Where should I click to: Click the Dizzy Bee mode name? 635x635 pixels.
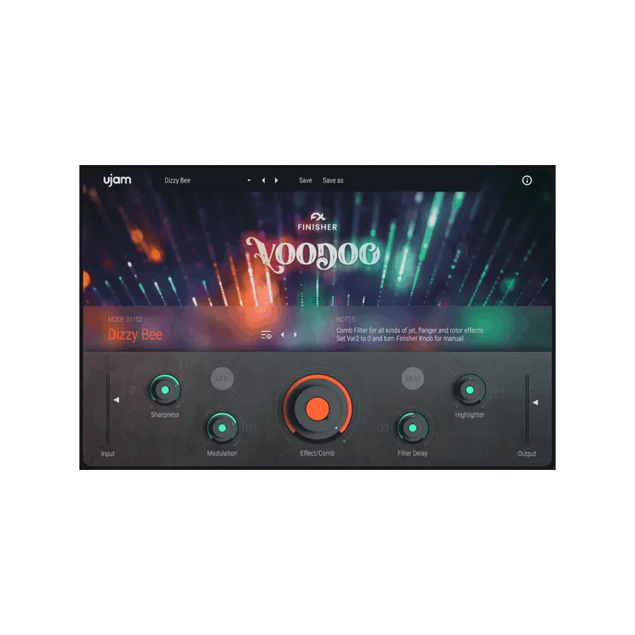(135, 334)
